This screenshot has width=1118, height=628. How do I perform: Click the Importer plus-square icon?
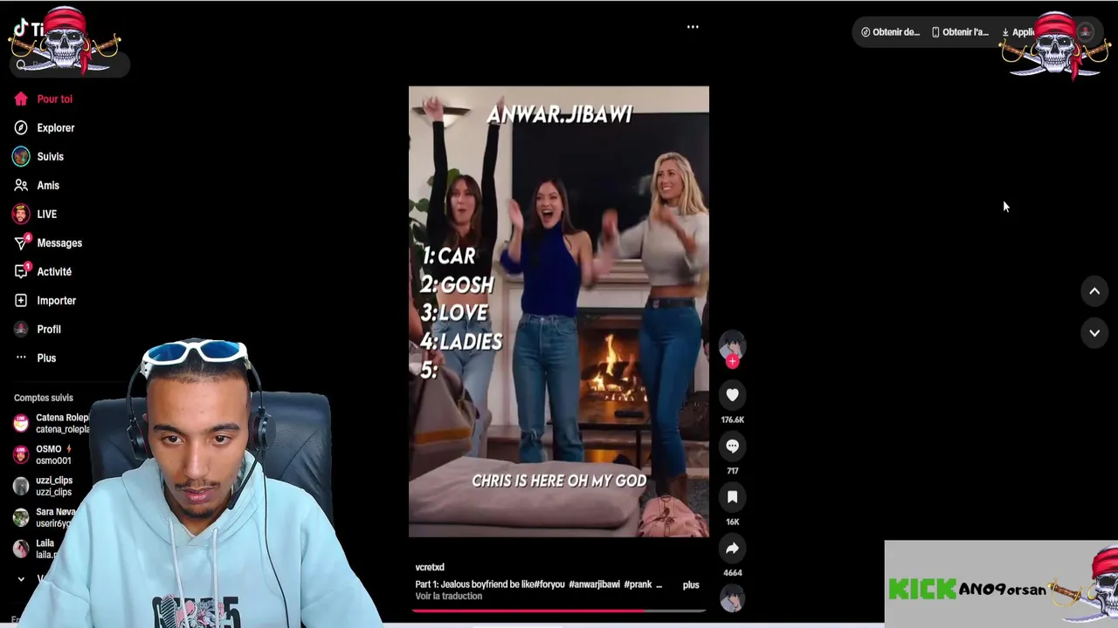pos(21,301)
